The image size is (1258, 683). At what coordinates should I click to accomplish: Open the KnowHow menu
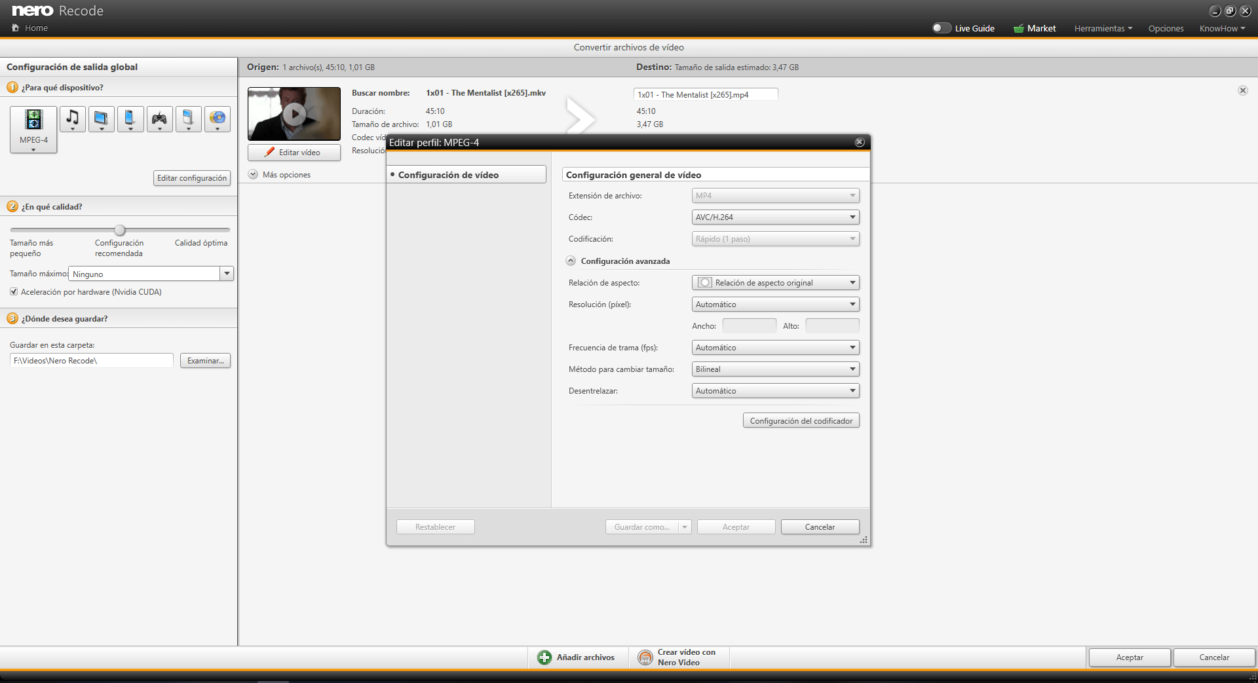[1223, 28]
